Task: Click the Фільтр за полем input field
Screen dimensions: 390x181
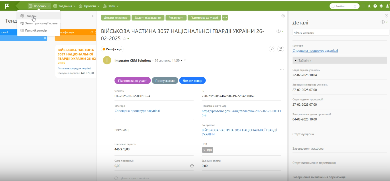Action: click(x=340, y=33)
